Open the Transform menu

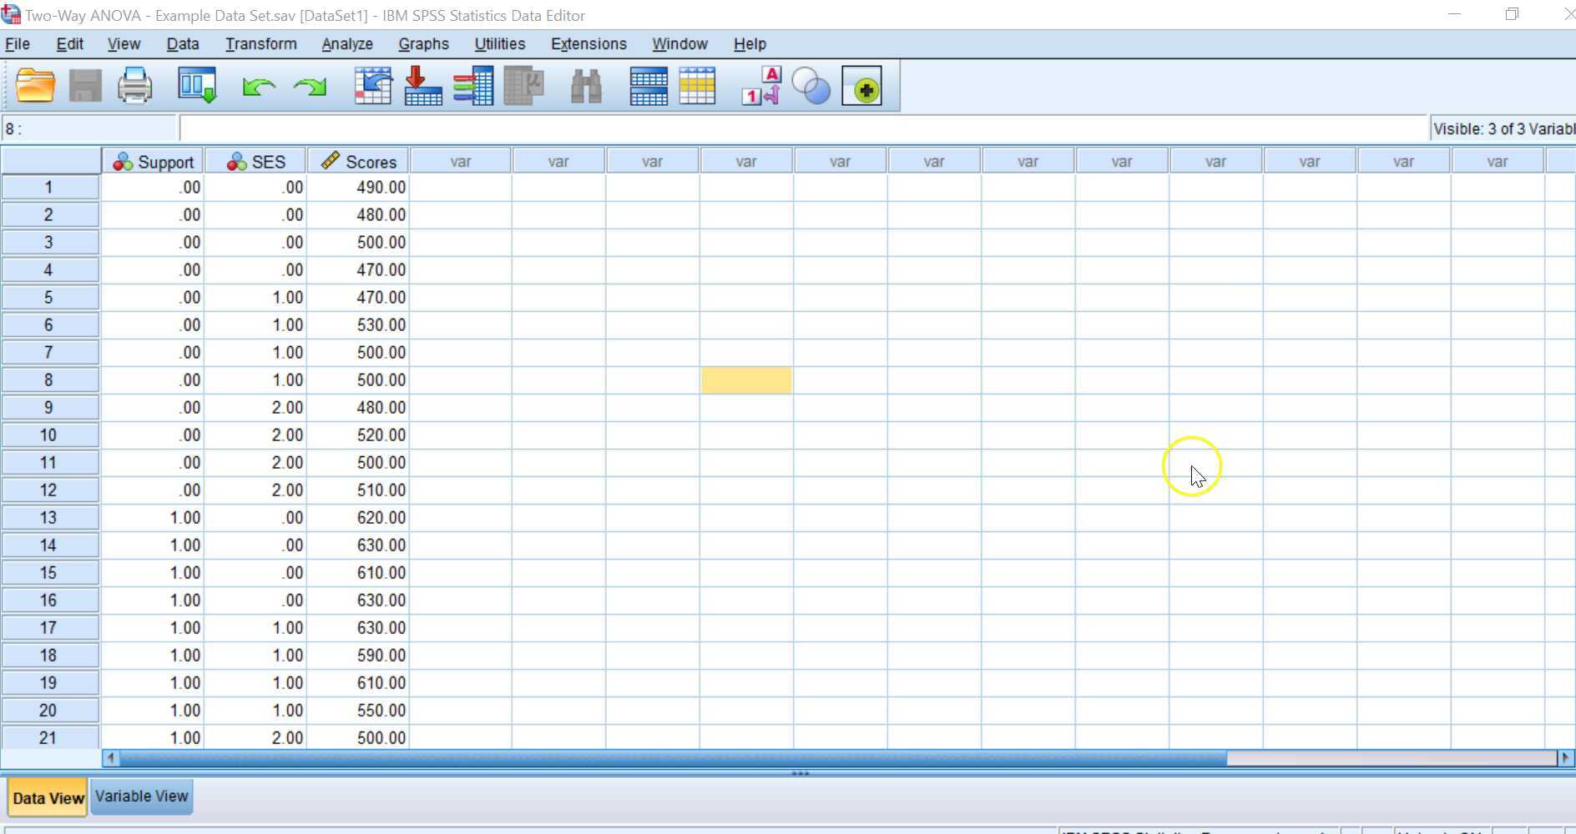pyautogui.click(x=260, y=43)
